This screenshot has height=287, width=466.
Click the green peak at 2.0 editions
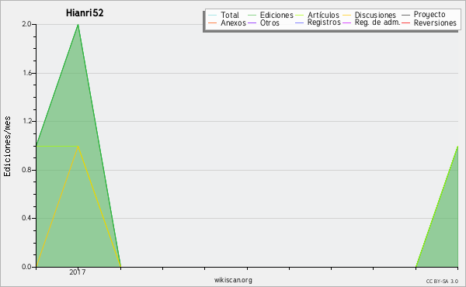(x=78, y=25)
